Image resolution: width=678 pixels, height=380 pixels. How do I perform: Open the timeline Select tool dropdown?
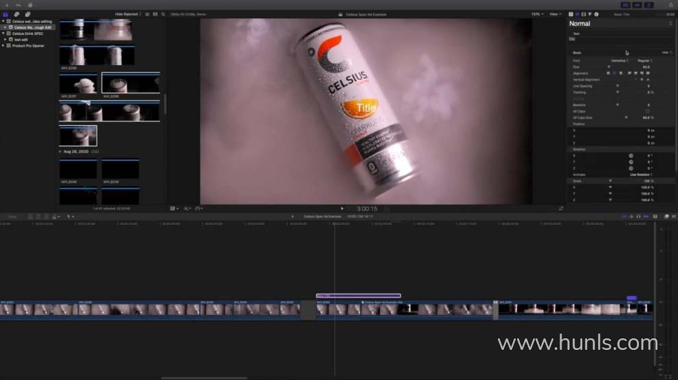pos(71,217)
